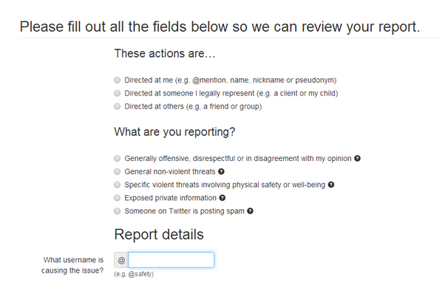Choose 'Exposed private information' radio button
This screenshot has height=283, width=442.
click(117, 198)
